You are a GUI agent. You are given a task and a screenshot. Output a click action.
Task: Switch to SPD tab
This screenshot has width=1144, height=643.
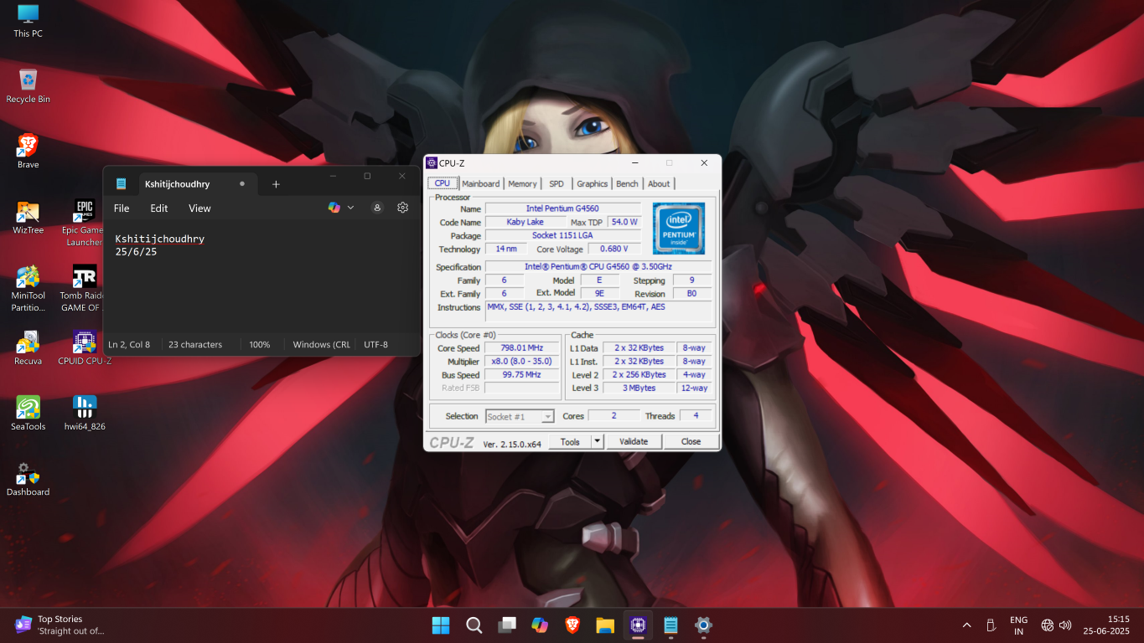tap(556, 183)
